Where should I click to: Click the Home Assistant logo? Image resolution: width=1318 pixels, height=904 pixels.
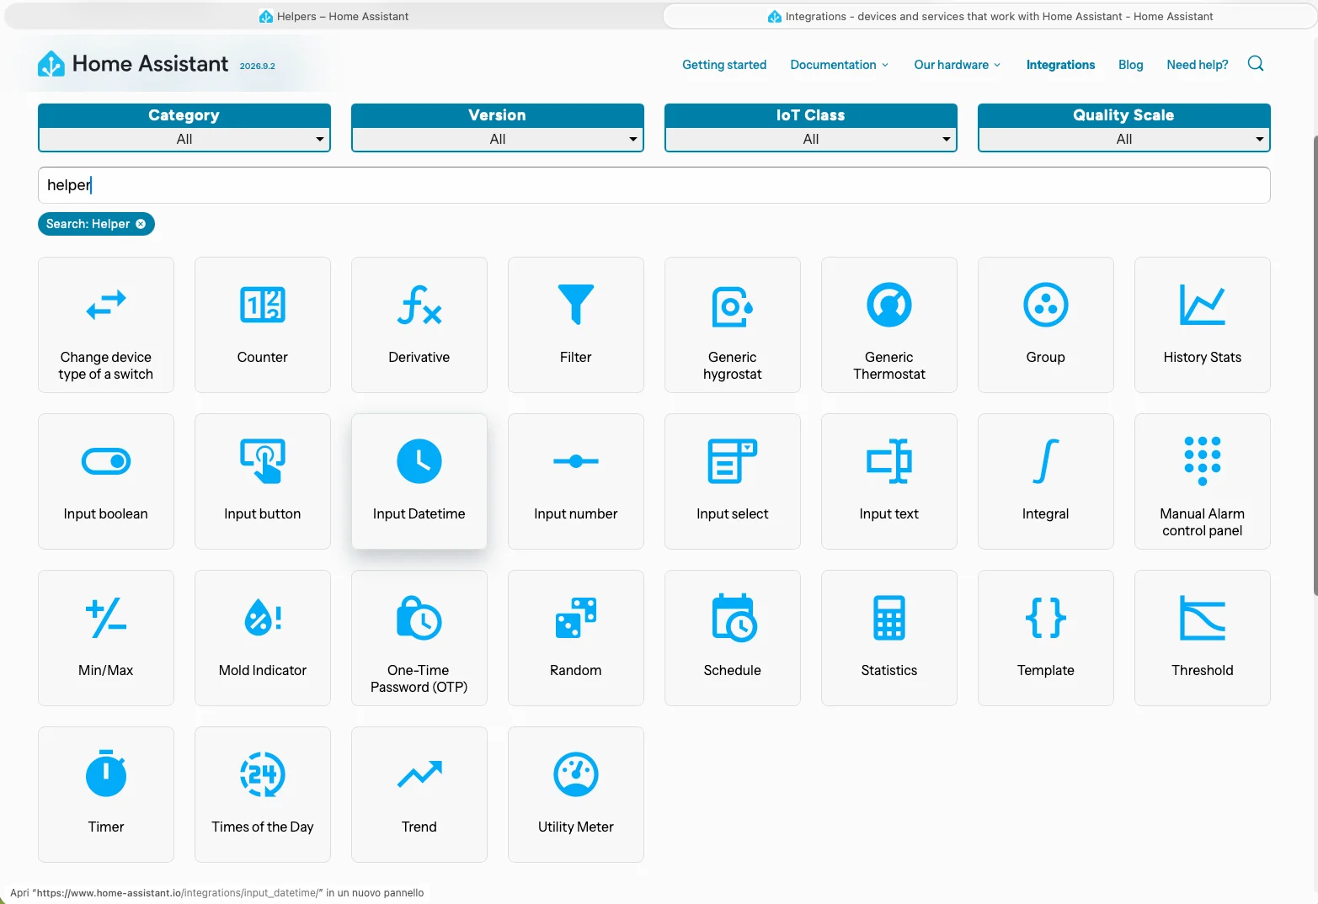tap(133, 64)
